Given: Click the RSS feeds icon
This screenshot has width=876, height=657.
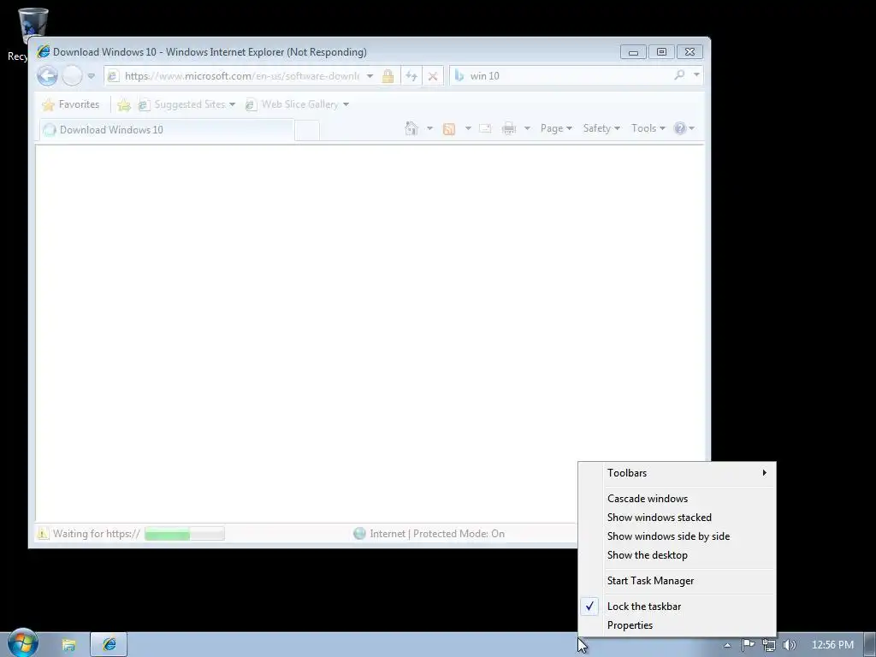Looking at the screenshot, I should click(449, 129).
